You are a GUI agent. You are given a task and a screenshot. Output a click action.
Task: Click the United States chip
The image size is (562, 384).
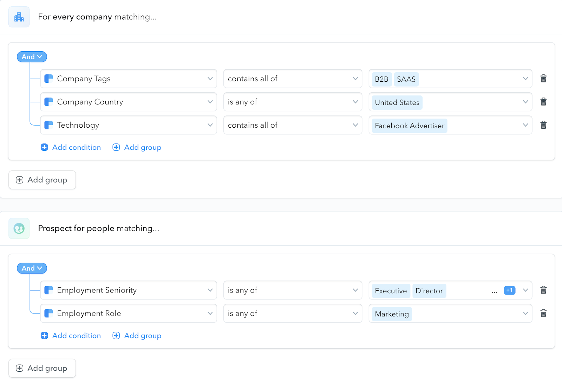point(397,102)
